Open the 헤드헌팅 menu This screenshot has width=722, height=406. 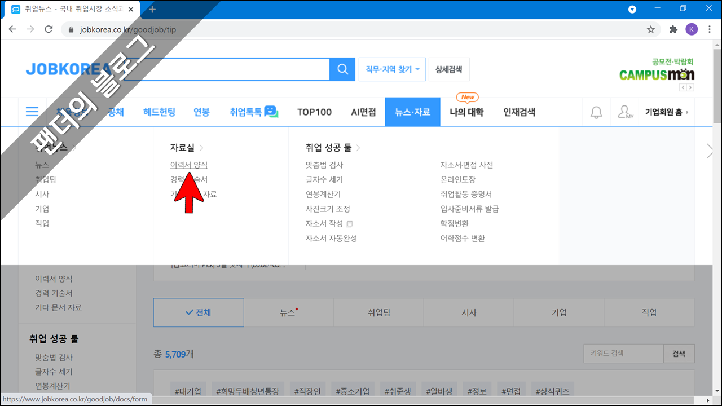tap(159, 112)
